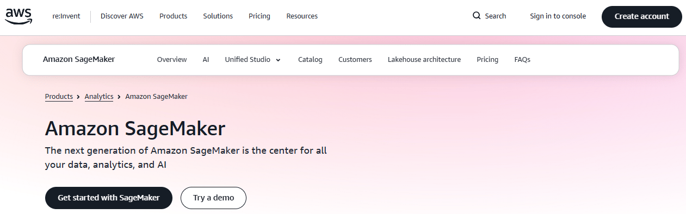Click the Amazon SageMaker breadcrumb text
This screenshot has height=214, width=686.
[156, 97]
